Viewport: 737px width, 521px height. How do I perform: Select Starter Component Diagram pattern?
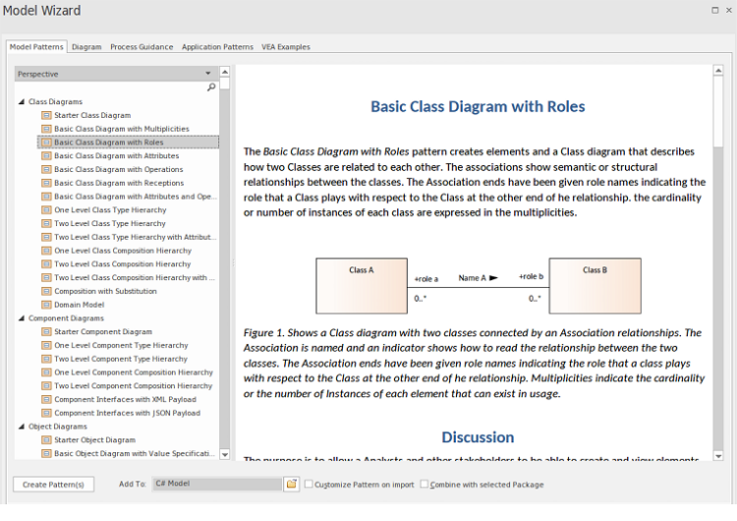(103, 332)
